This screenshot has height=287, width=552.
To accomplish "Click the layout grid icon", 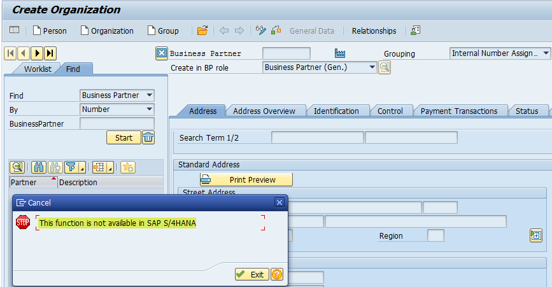I will [x=99, y=167].
